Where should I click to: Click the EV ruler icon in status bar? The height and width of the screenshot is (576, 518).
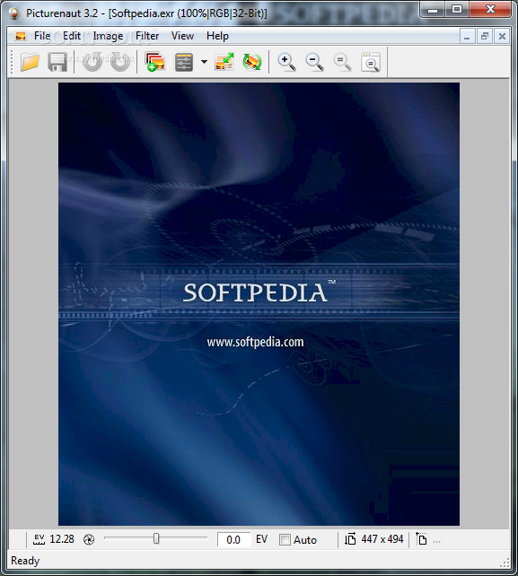(39, 539)
